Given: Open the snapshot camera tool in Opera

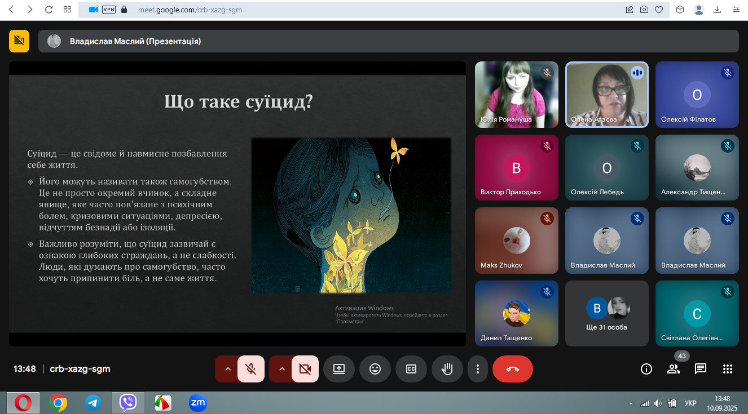Looking at the screenshot, I should [644, 10].
